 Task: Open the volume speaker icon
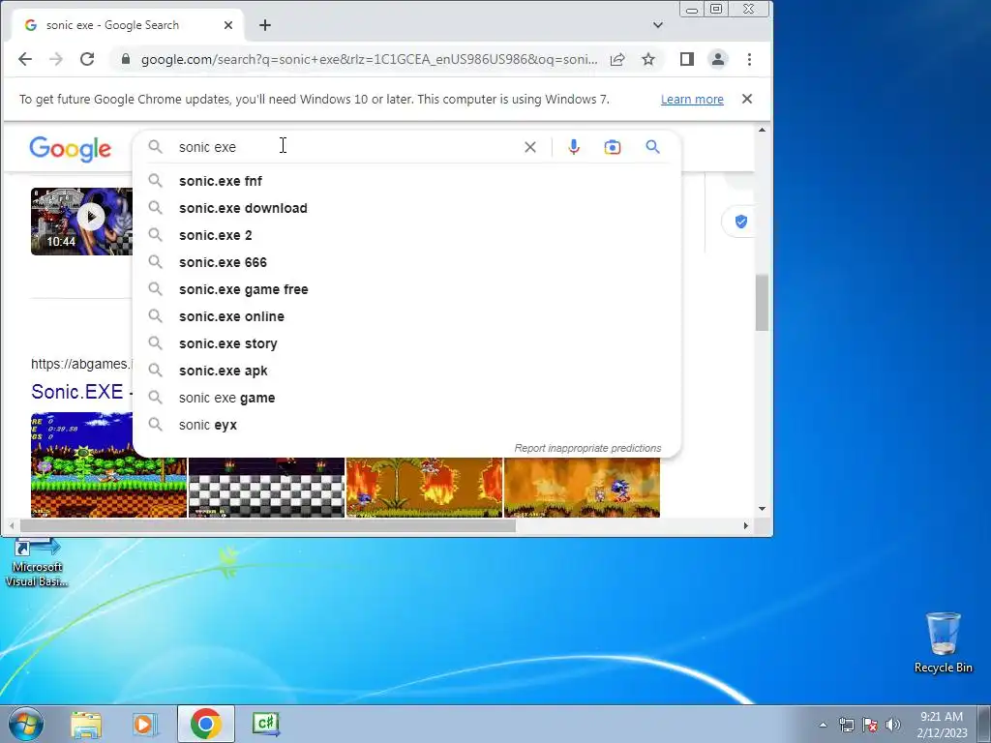tap(892, 725)
